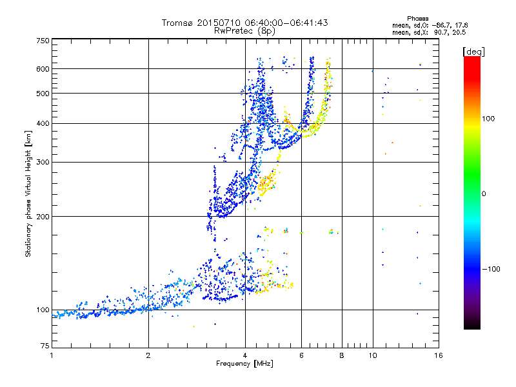Click the x-axis label '4'
The width and height of the screenshot is (516, 387).
point(245,355)
